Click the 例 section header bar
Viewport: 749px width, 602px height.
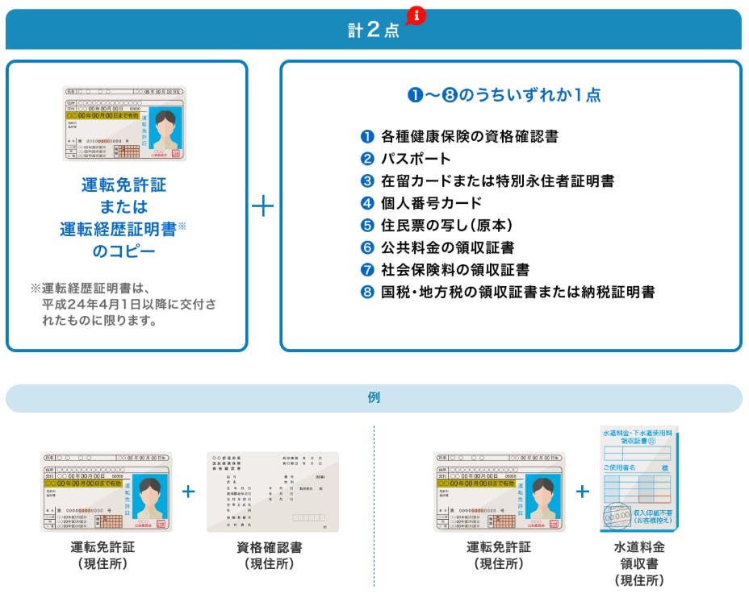point(374,398)
